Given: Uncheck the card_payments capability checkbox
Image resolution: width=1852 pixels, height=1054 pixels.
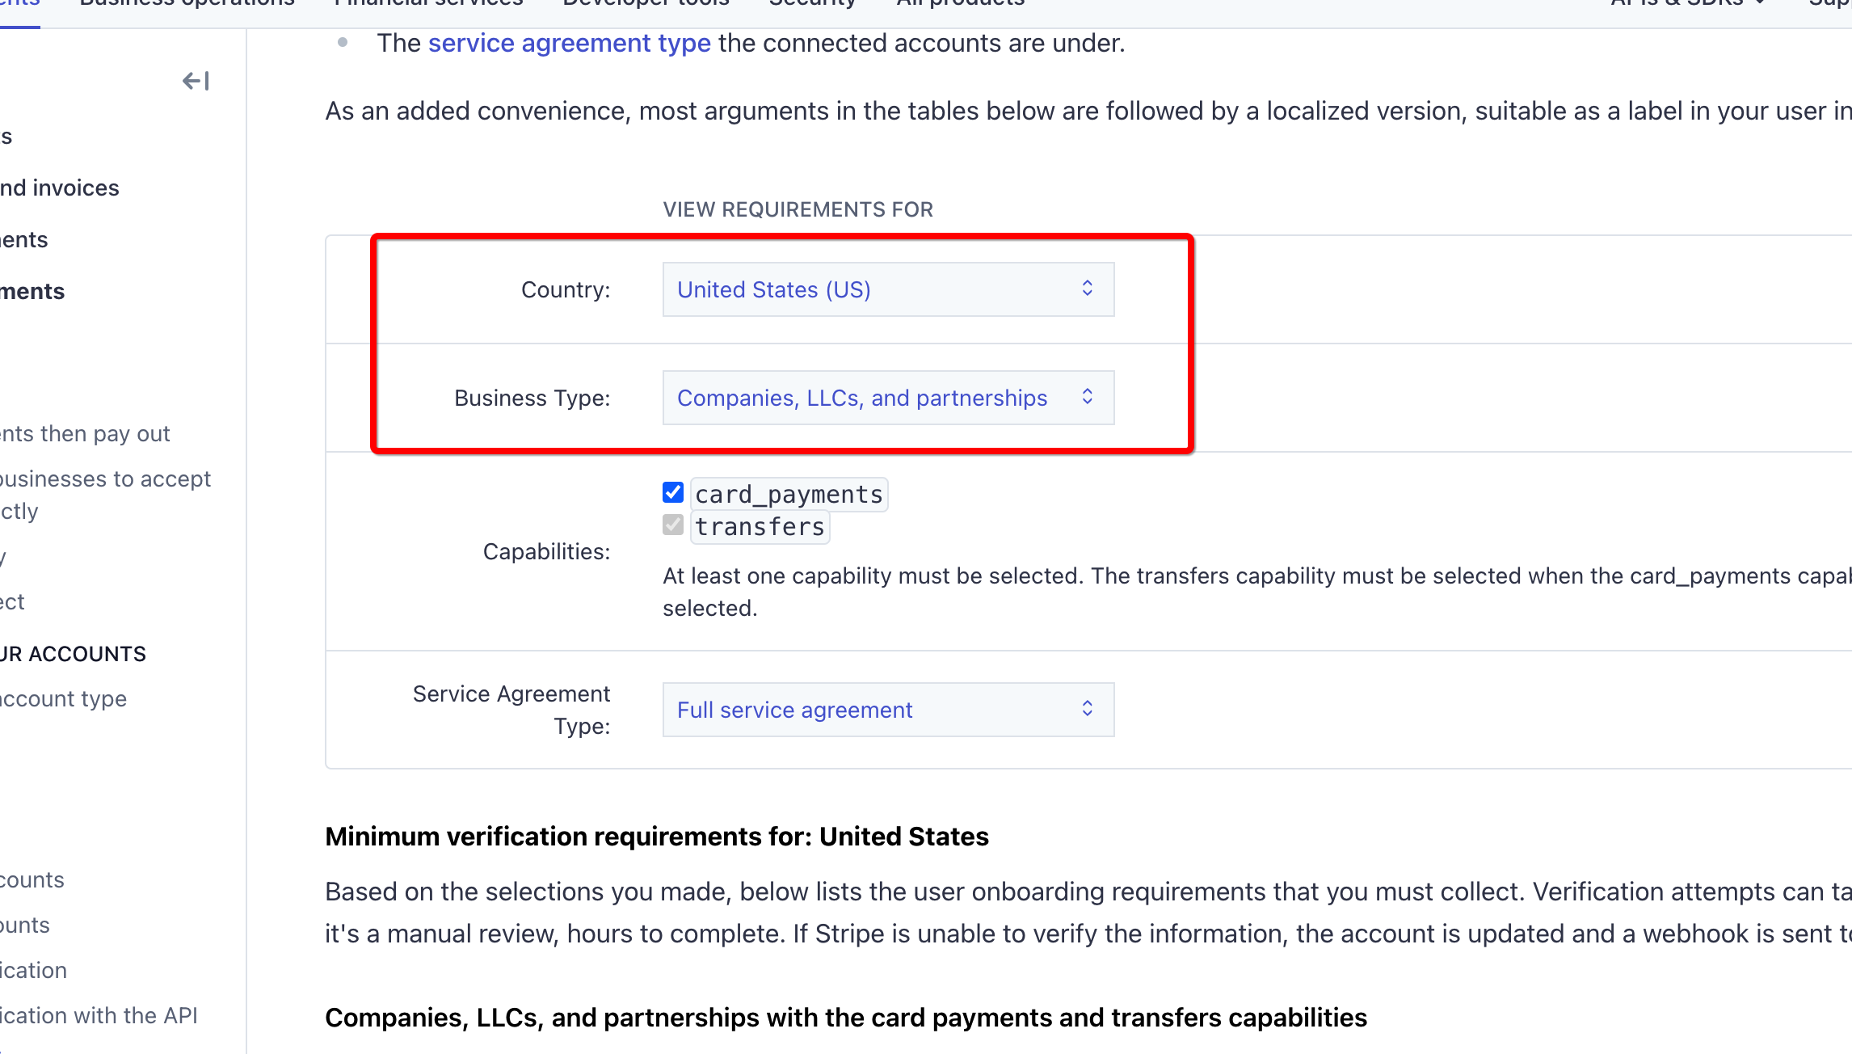Looking at the screenshot, I should 672,493.
